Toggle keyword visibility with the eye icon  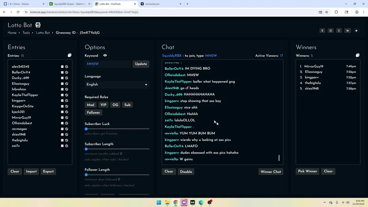click(x=105, y=55)
